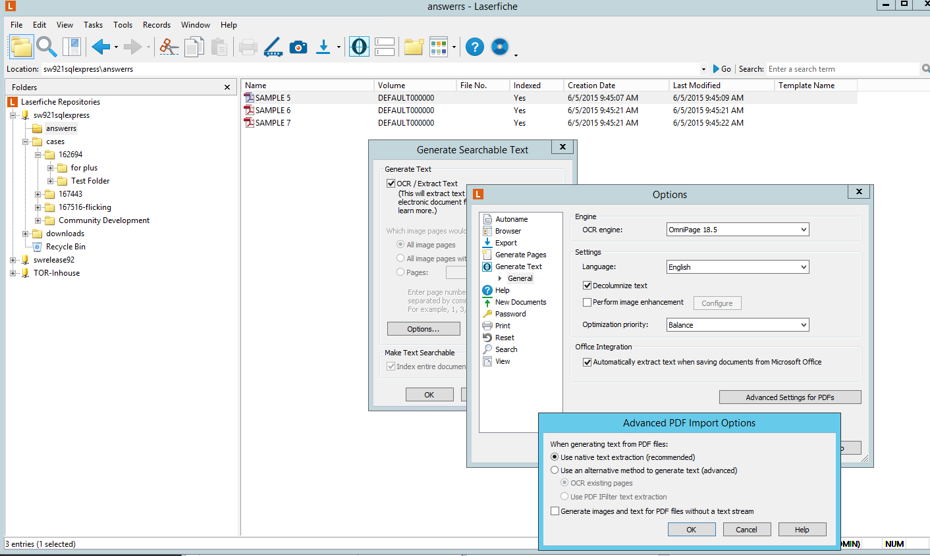The width and height of the screenshot is (930, 556).
Task: Click the Scan icon in toolbar
Action: pos(273,47)
